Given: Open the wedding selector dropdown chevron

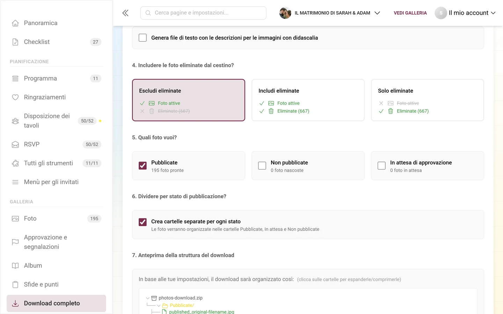Looking at the screenshot, I should [377, 13].
